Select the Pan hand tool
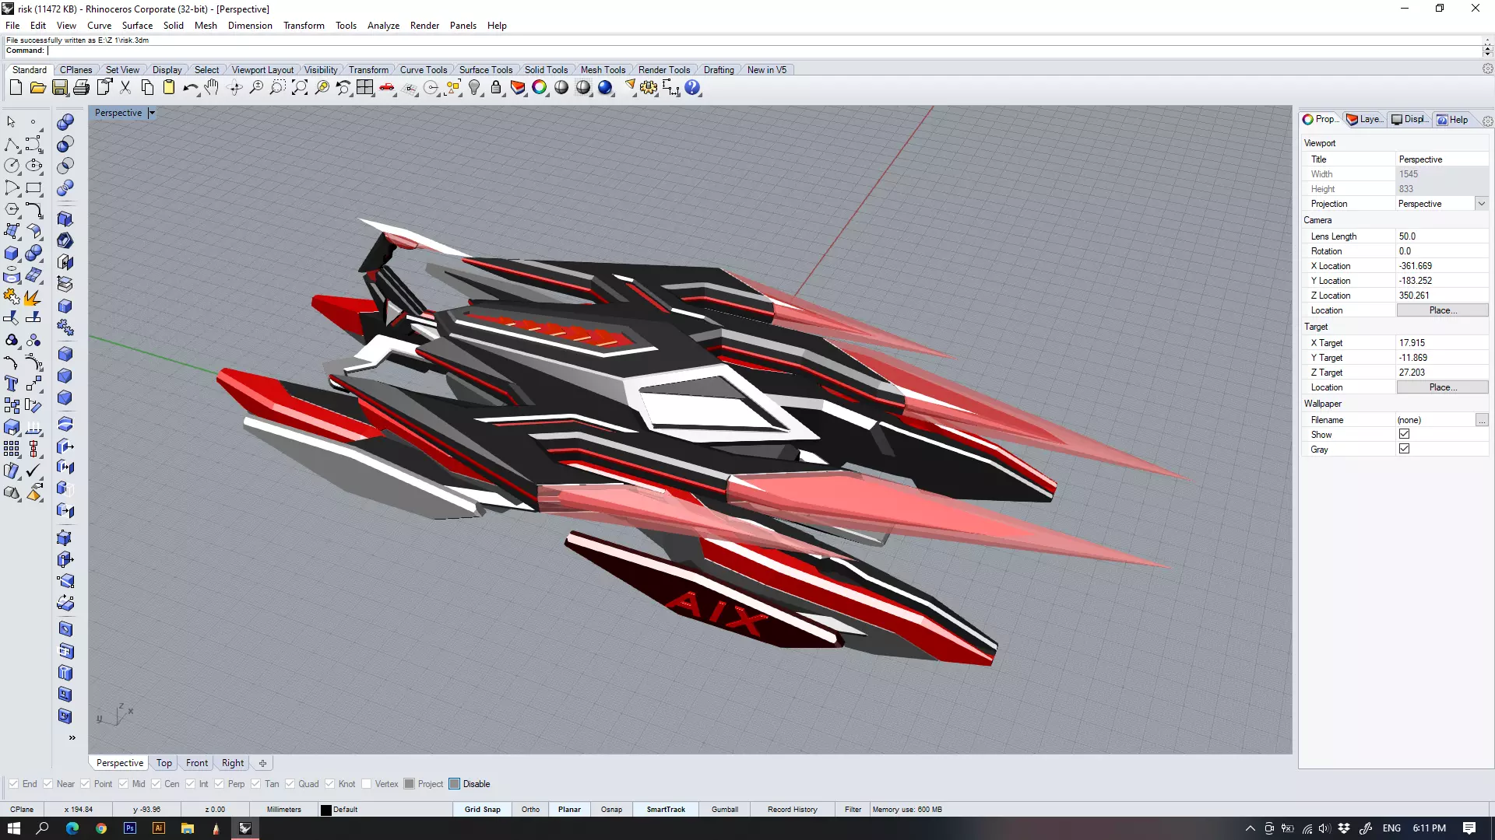The height and width of the screenshot is (840, 1495). click(x=212, y=88)
